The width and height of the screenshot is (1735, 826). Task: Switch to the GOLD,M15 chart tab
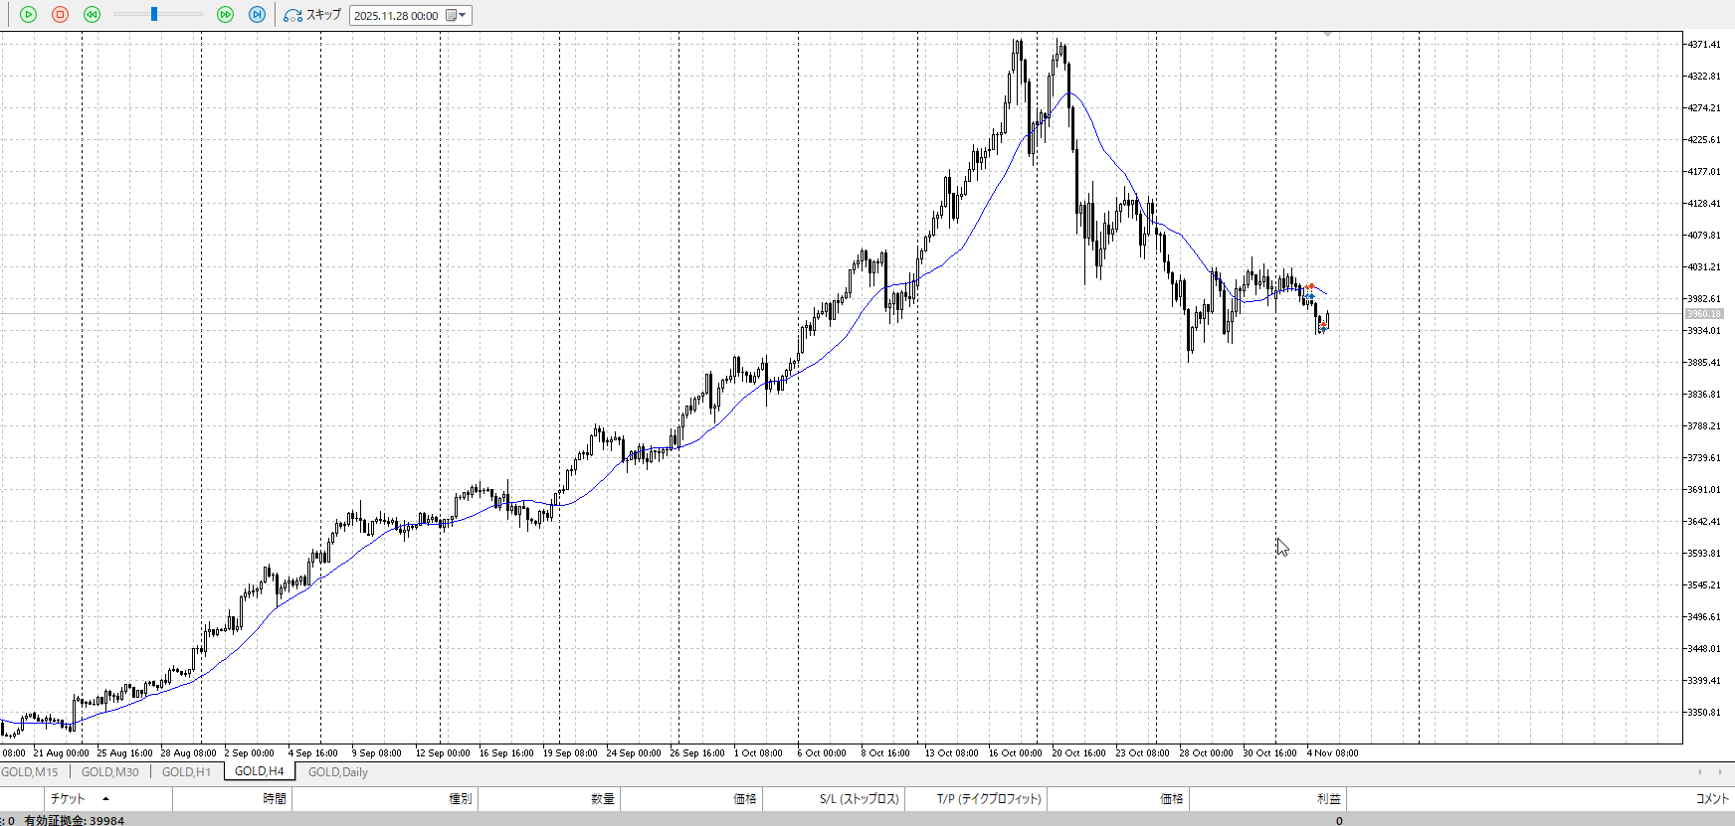click(30, 772)
